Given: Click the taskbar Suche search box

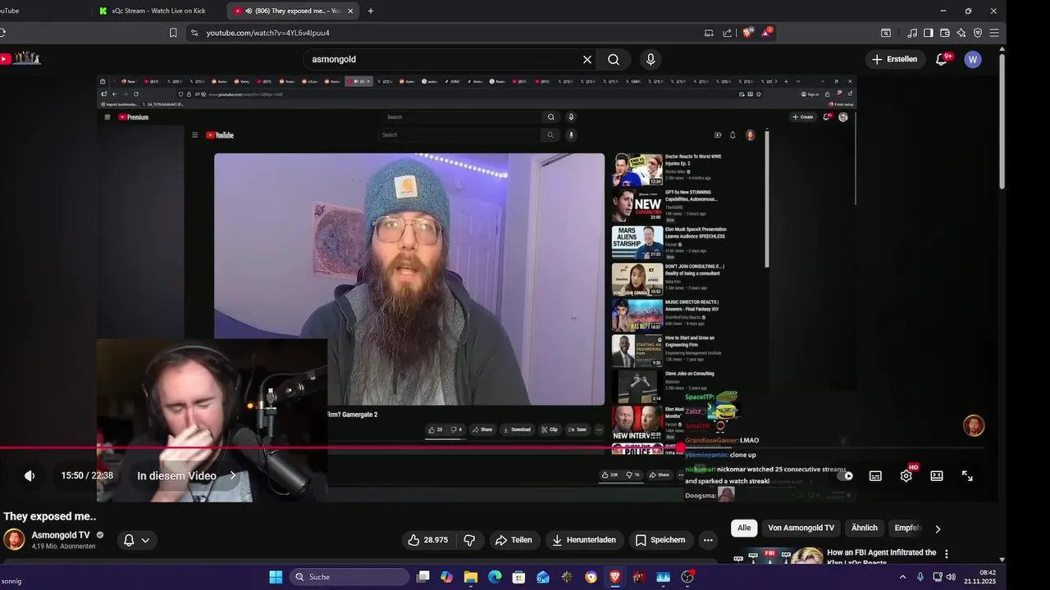Looking at the screenshot, I should (x=348, y=577).
